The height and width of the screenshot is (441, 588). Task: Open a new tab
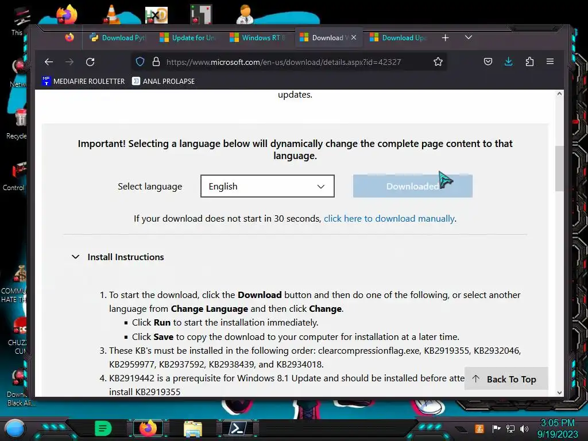tap(445, 38)
